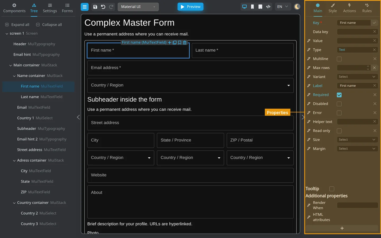Uncheck the Required checkbox
This screenshot has height=238, width=381.
(339, 95)
